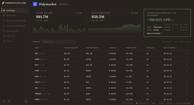Sort table by BASE column

click(x=38, y=48)
